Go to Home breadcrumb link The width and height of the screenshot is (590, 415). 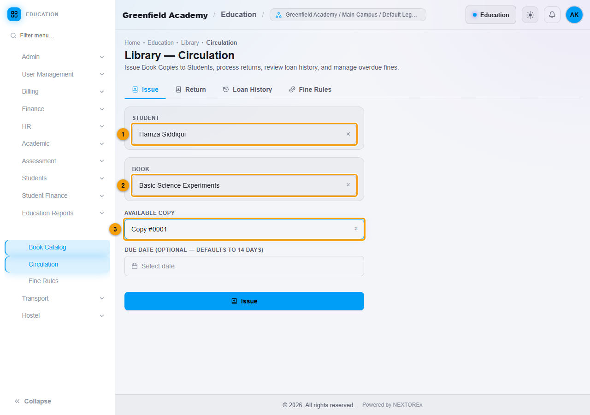click(132, 42)
